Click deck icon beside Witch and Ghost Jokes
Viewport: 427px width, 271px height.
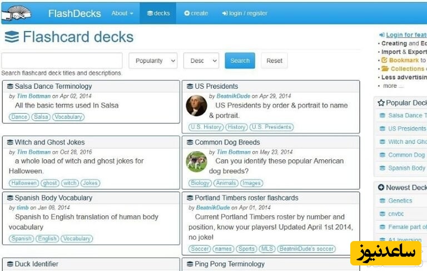tap(10, 142)
